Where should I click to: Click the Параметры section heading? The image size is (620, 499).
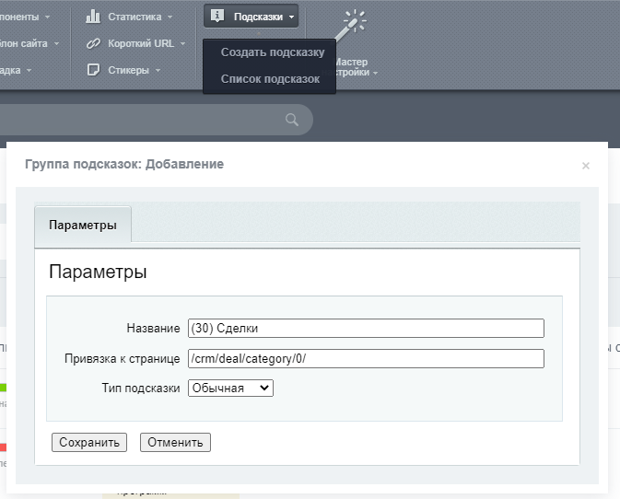(98, 272)
